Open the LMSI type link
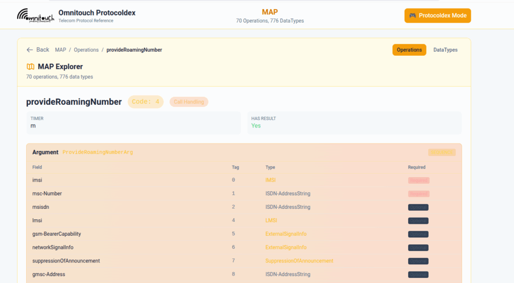This screenshot has width=514, height=283. click(x=271, y=220)
